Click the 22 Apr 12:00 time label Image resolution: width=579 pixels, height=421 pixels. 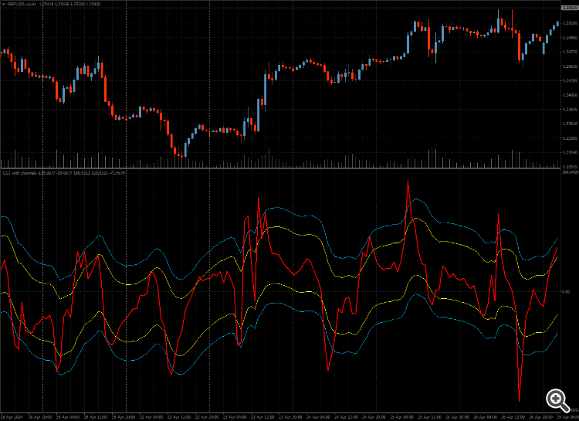(179, 417)
